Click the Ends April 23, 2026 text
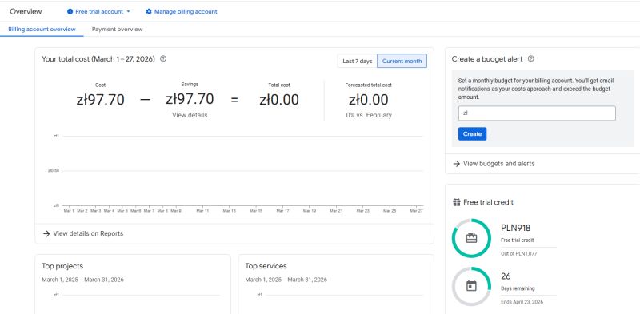Screen dimensions: 640x314 [x=522, y=302]
